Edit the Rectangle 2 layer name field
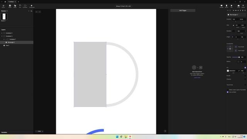Screen dimensions: 247x139 pyautogui.click(x=237, y=15)
